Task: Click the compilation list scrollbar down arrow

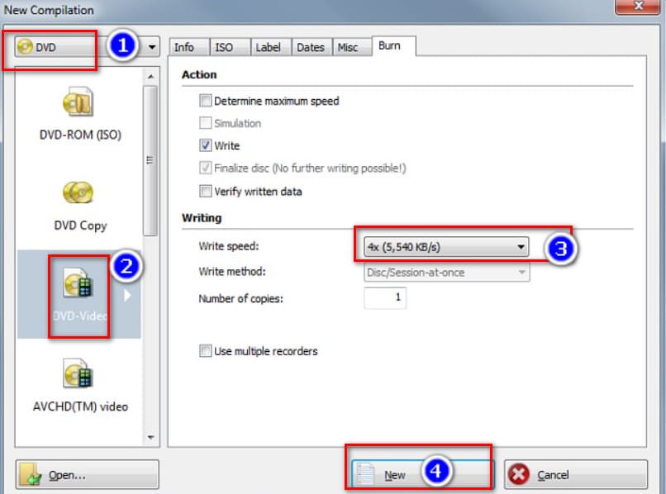Action: 150,436
